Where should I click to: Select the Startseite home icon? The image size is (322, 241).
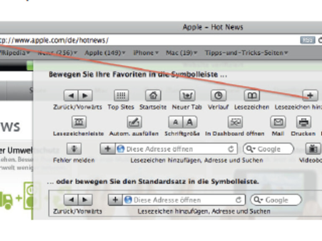pyautogui.click(x=153, y=95)
